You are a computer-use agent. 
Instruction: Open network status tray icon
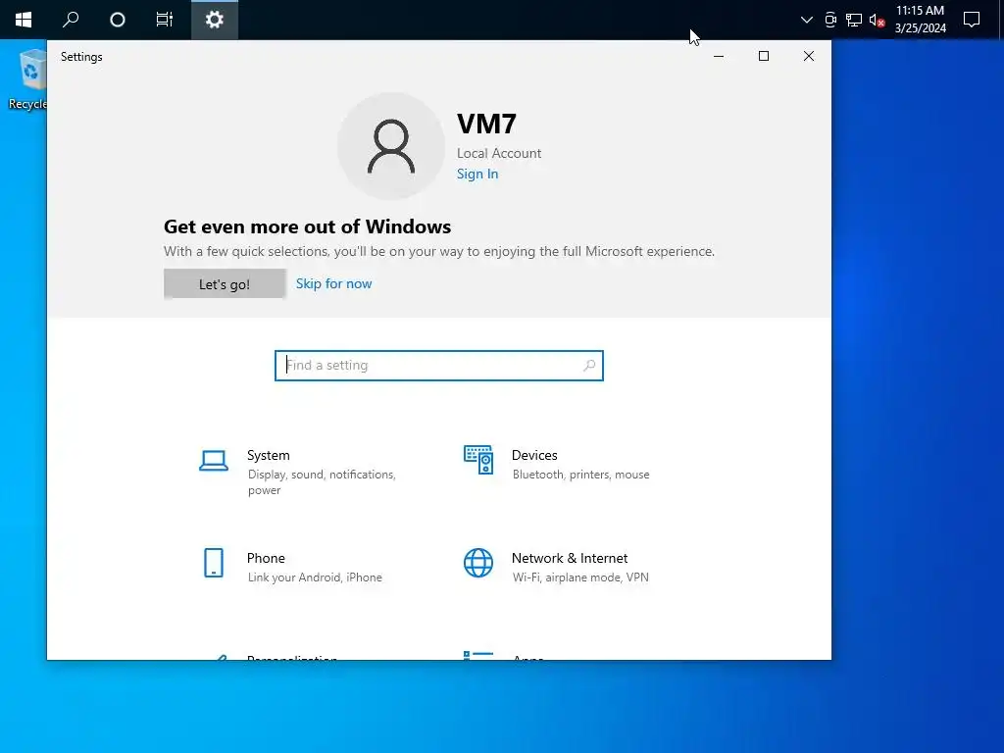click(854, 20)
